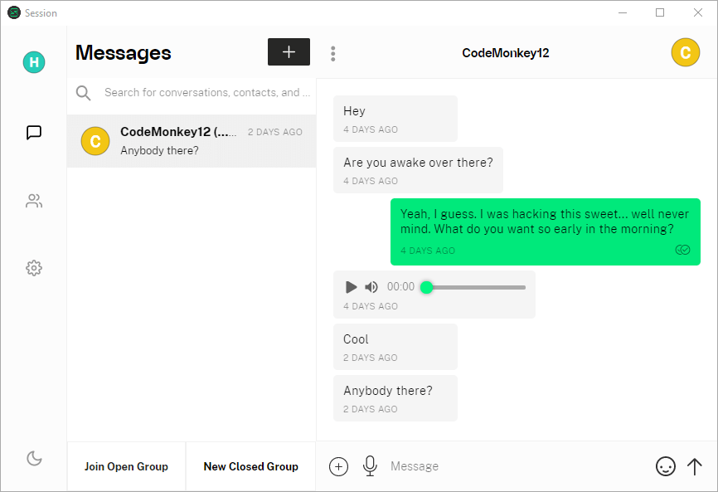The width and height of the screenshot is (718, 492).
Task: Click the read receipt double-check icon
Action: tap(682, 250)
